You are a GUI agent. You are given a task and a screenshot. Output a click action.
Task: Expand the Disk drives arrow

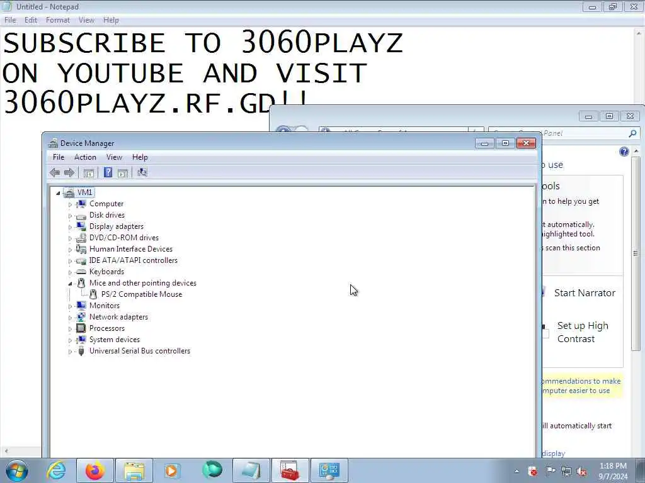(70, 216)
